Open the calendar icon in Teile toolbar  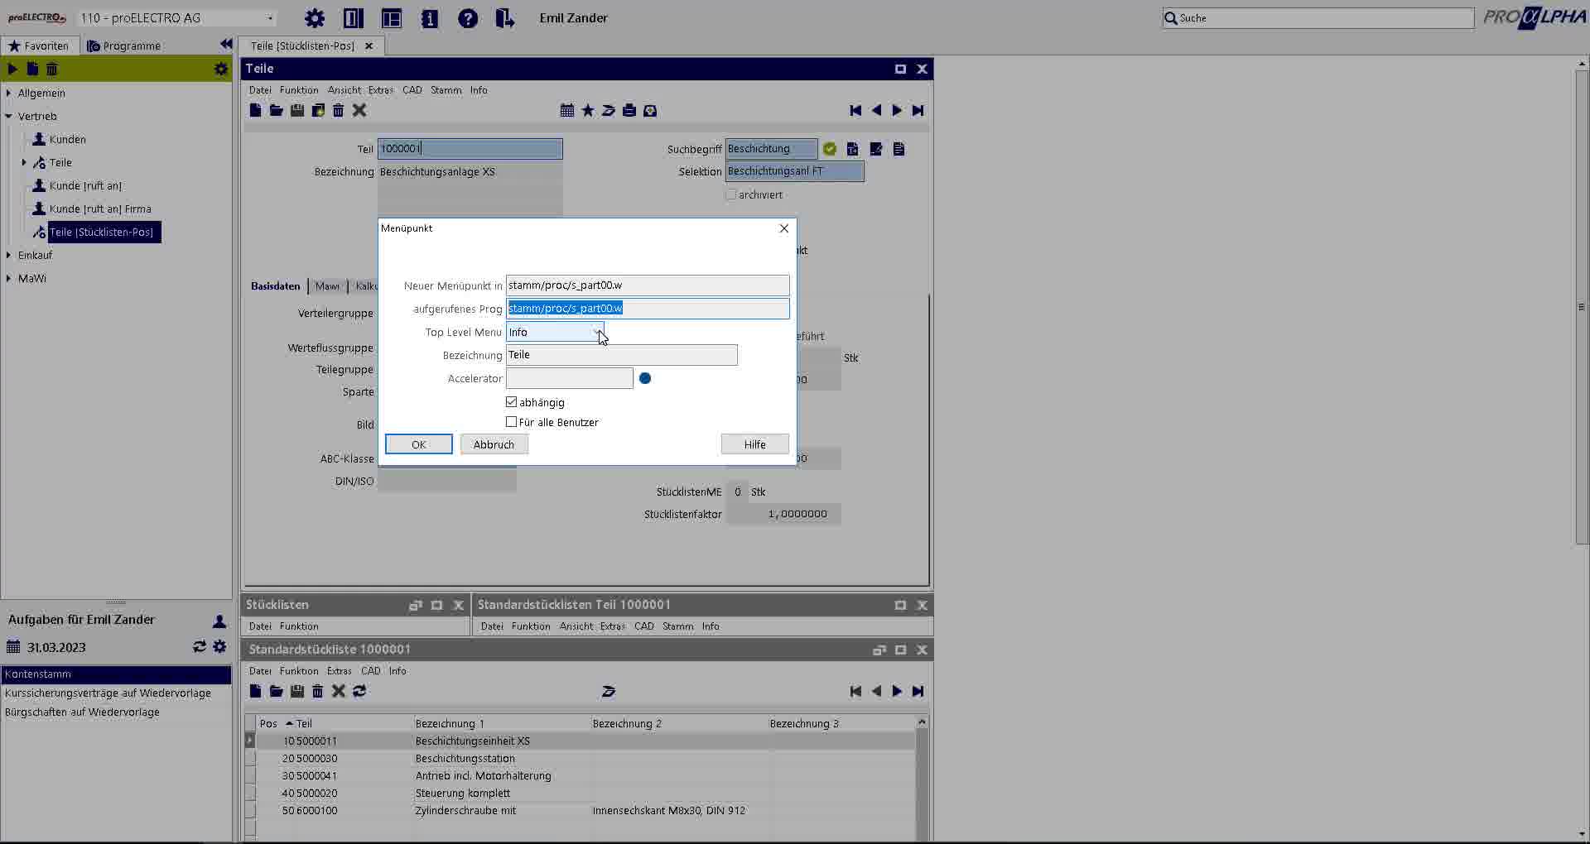[567, 110]
